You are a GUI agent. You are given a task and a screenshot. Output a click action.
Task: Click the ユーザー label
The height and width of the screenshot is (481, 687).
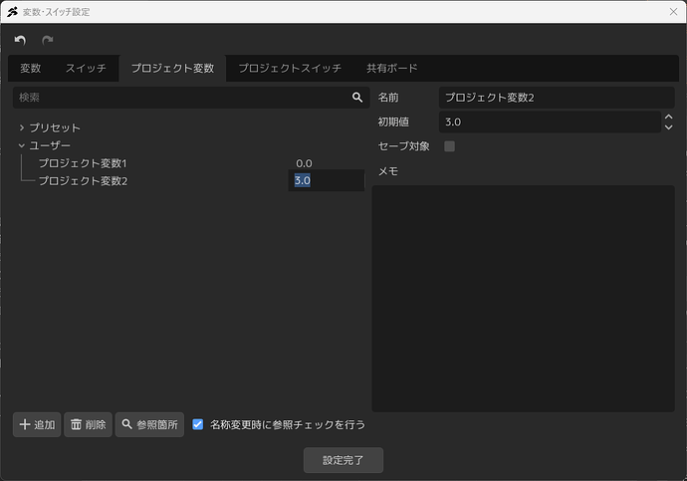(x=50, y=145)
